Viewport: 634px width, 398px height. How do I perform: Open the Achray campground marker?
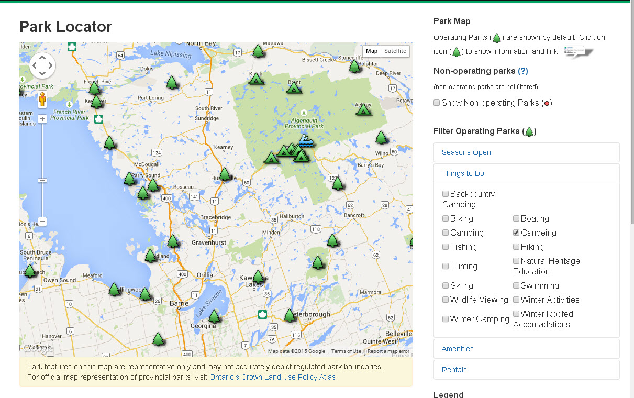pyautogui.click(x=363, y=109)
